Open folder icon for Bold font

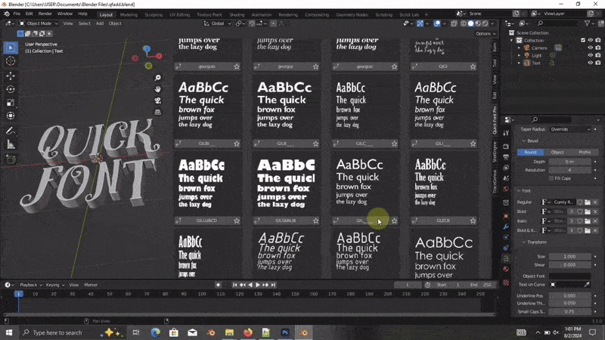click(x=588, y=212)
